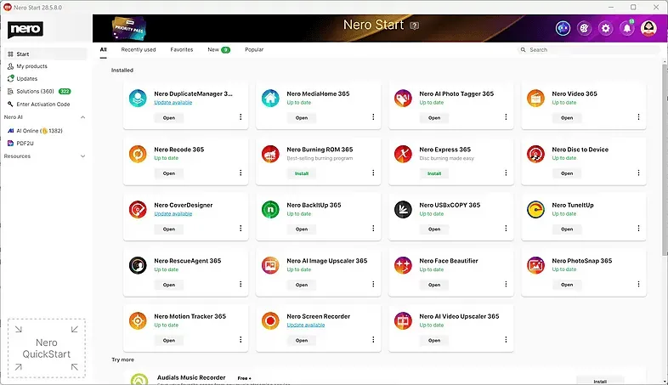The height and width of the screenshot is (385, 668).
Task: Click the Nero MediaHome 365 house icon
Action: [270, 98]
